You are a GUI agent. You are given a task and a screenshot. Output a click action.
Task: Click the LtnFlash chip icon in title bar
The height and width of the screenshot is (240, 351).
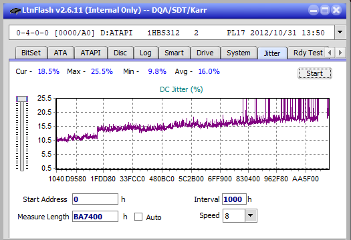pyautogui.click(x=15, y=11)
